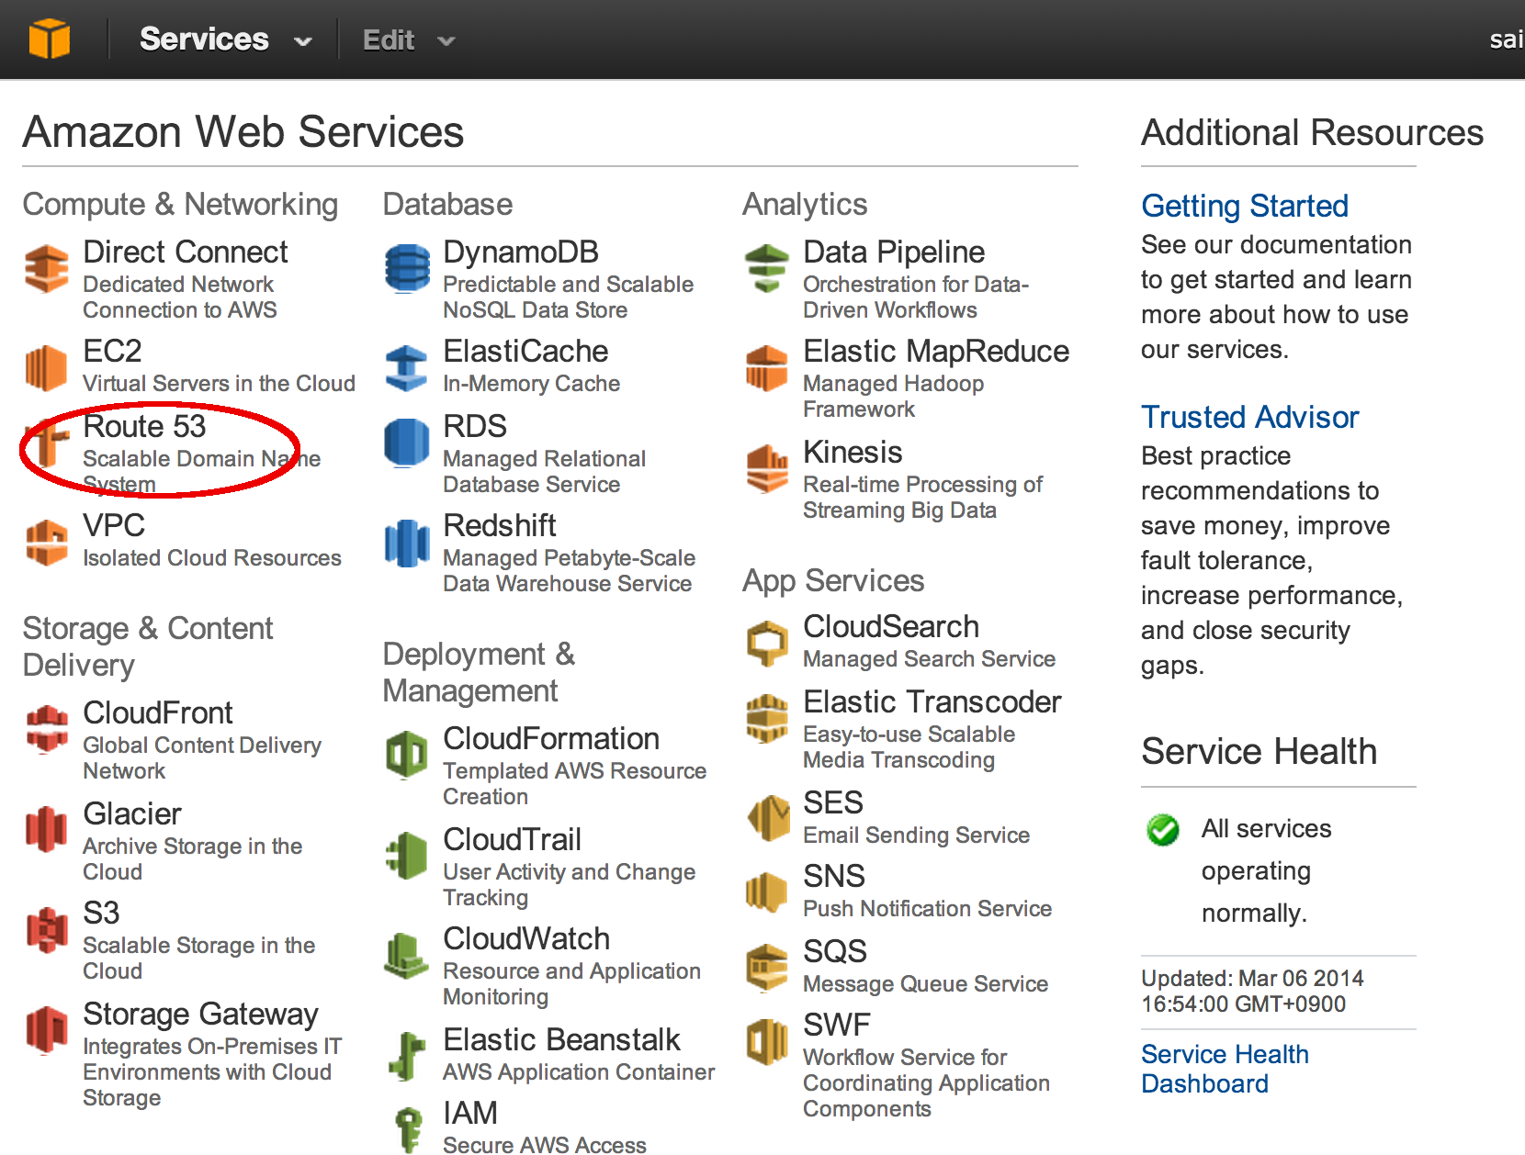This screenshot has height=1155, width=1525.
Task: Click the CloudFormation icon
Action: coord(406,755)
